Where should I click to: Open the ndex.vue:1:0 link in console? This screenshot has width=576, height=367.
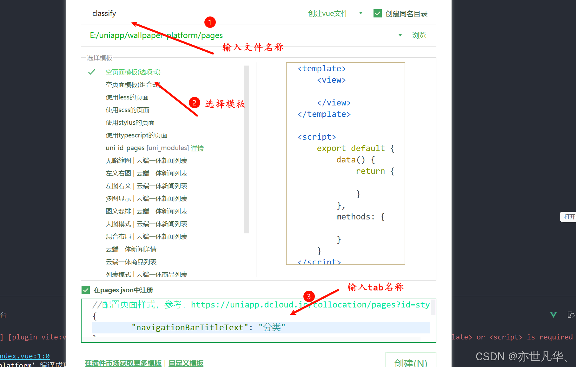point(25,356)
